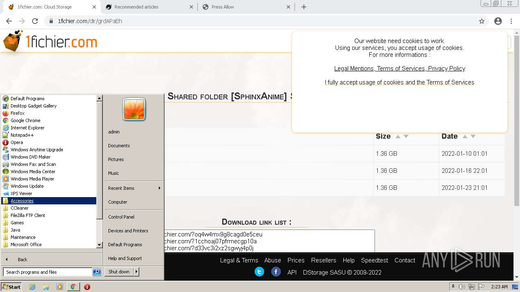Open the Chrome three-dot menu
The image size is (520, 292).
(x=511, y=21)
